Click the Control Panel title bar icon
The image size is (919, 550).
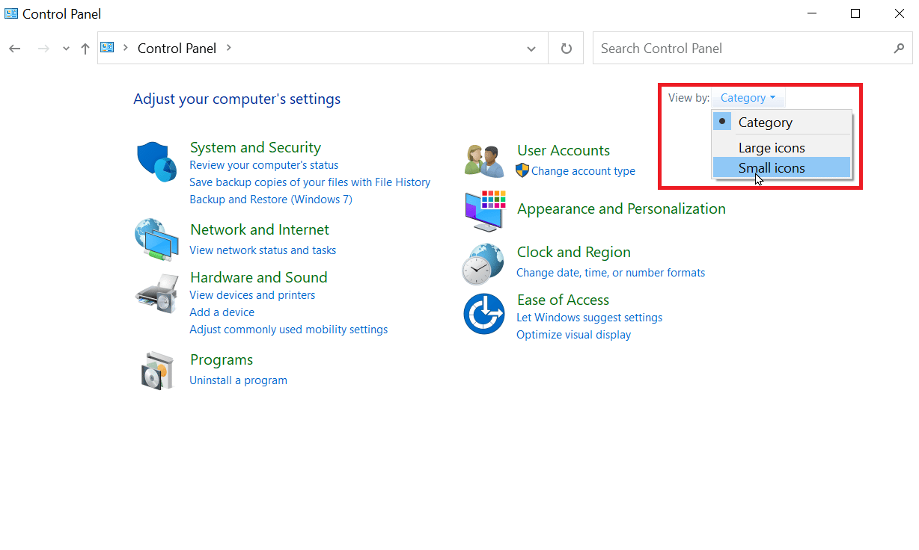click(11, 13)
